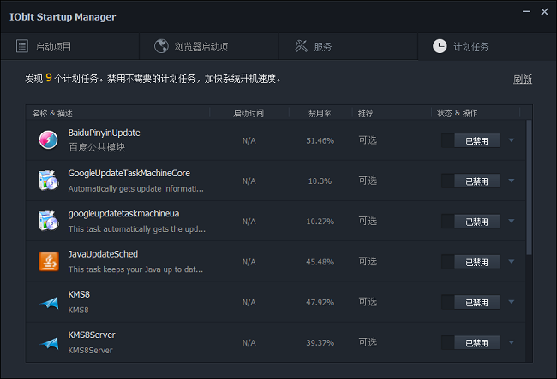
Task: Open the KMS8 row action dropdown arrow
Action: tap(512, 302)
